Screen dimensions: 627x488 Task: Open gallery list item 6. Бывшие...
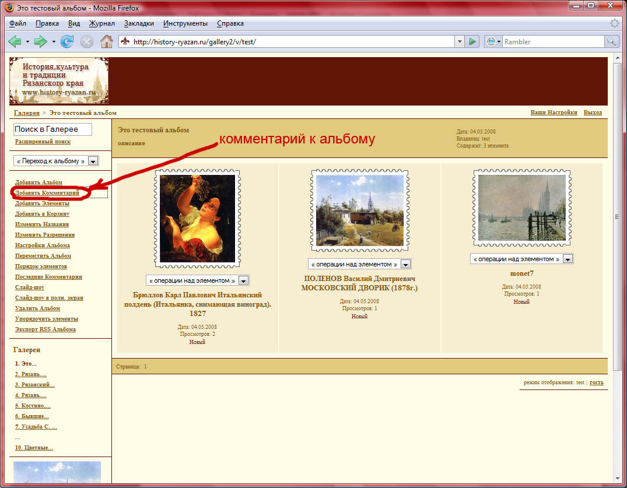click(x=32, y=416)
